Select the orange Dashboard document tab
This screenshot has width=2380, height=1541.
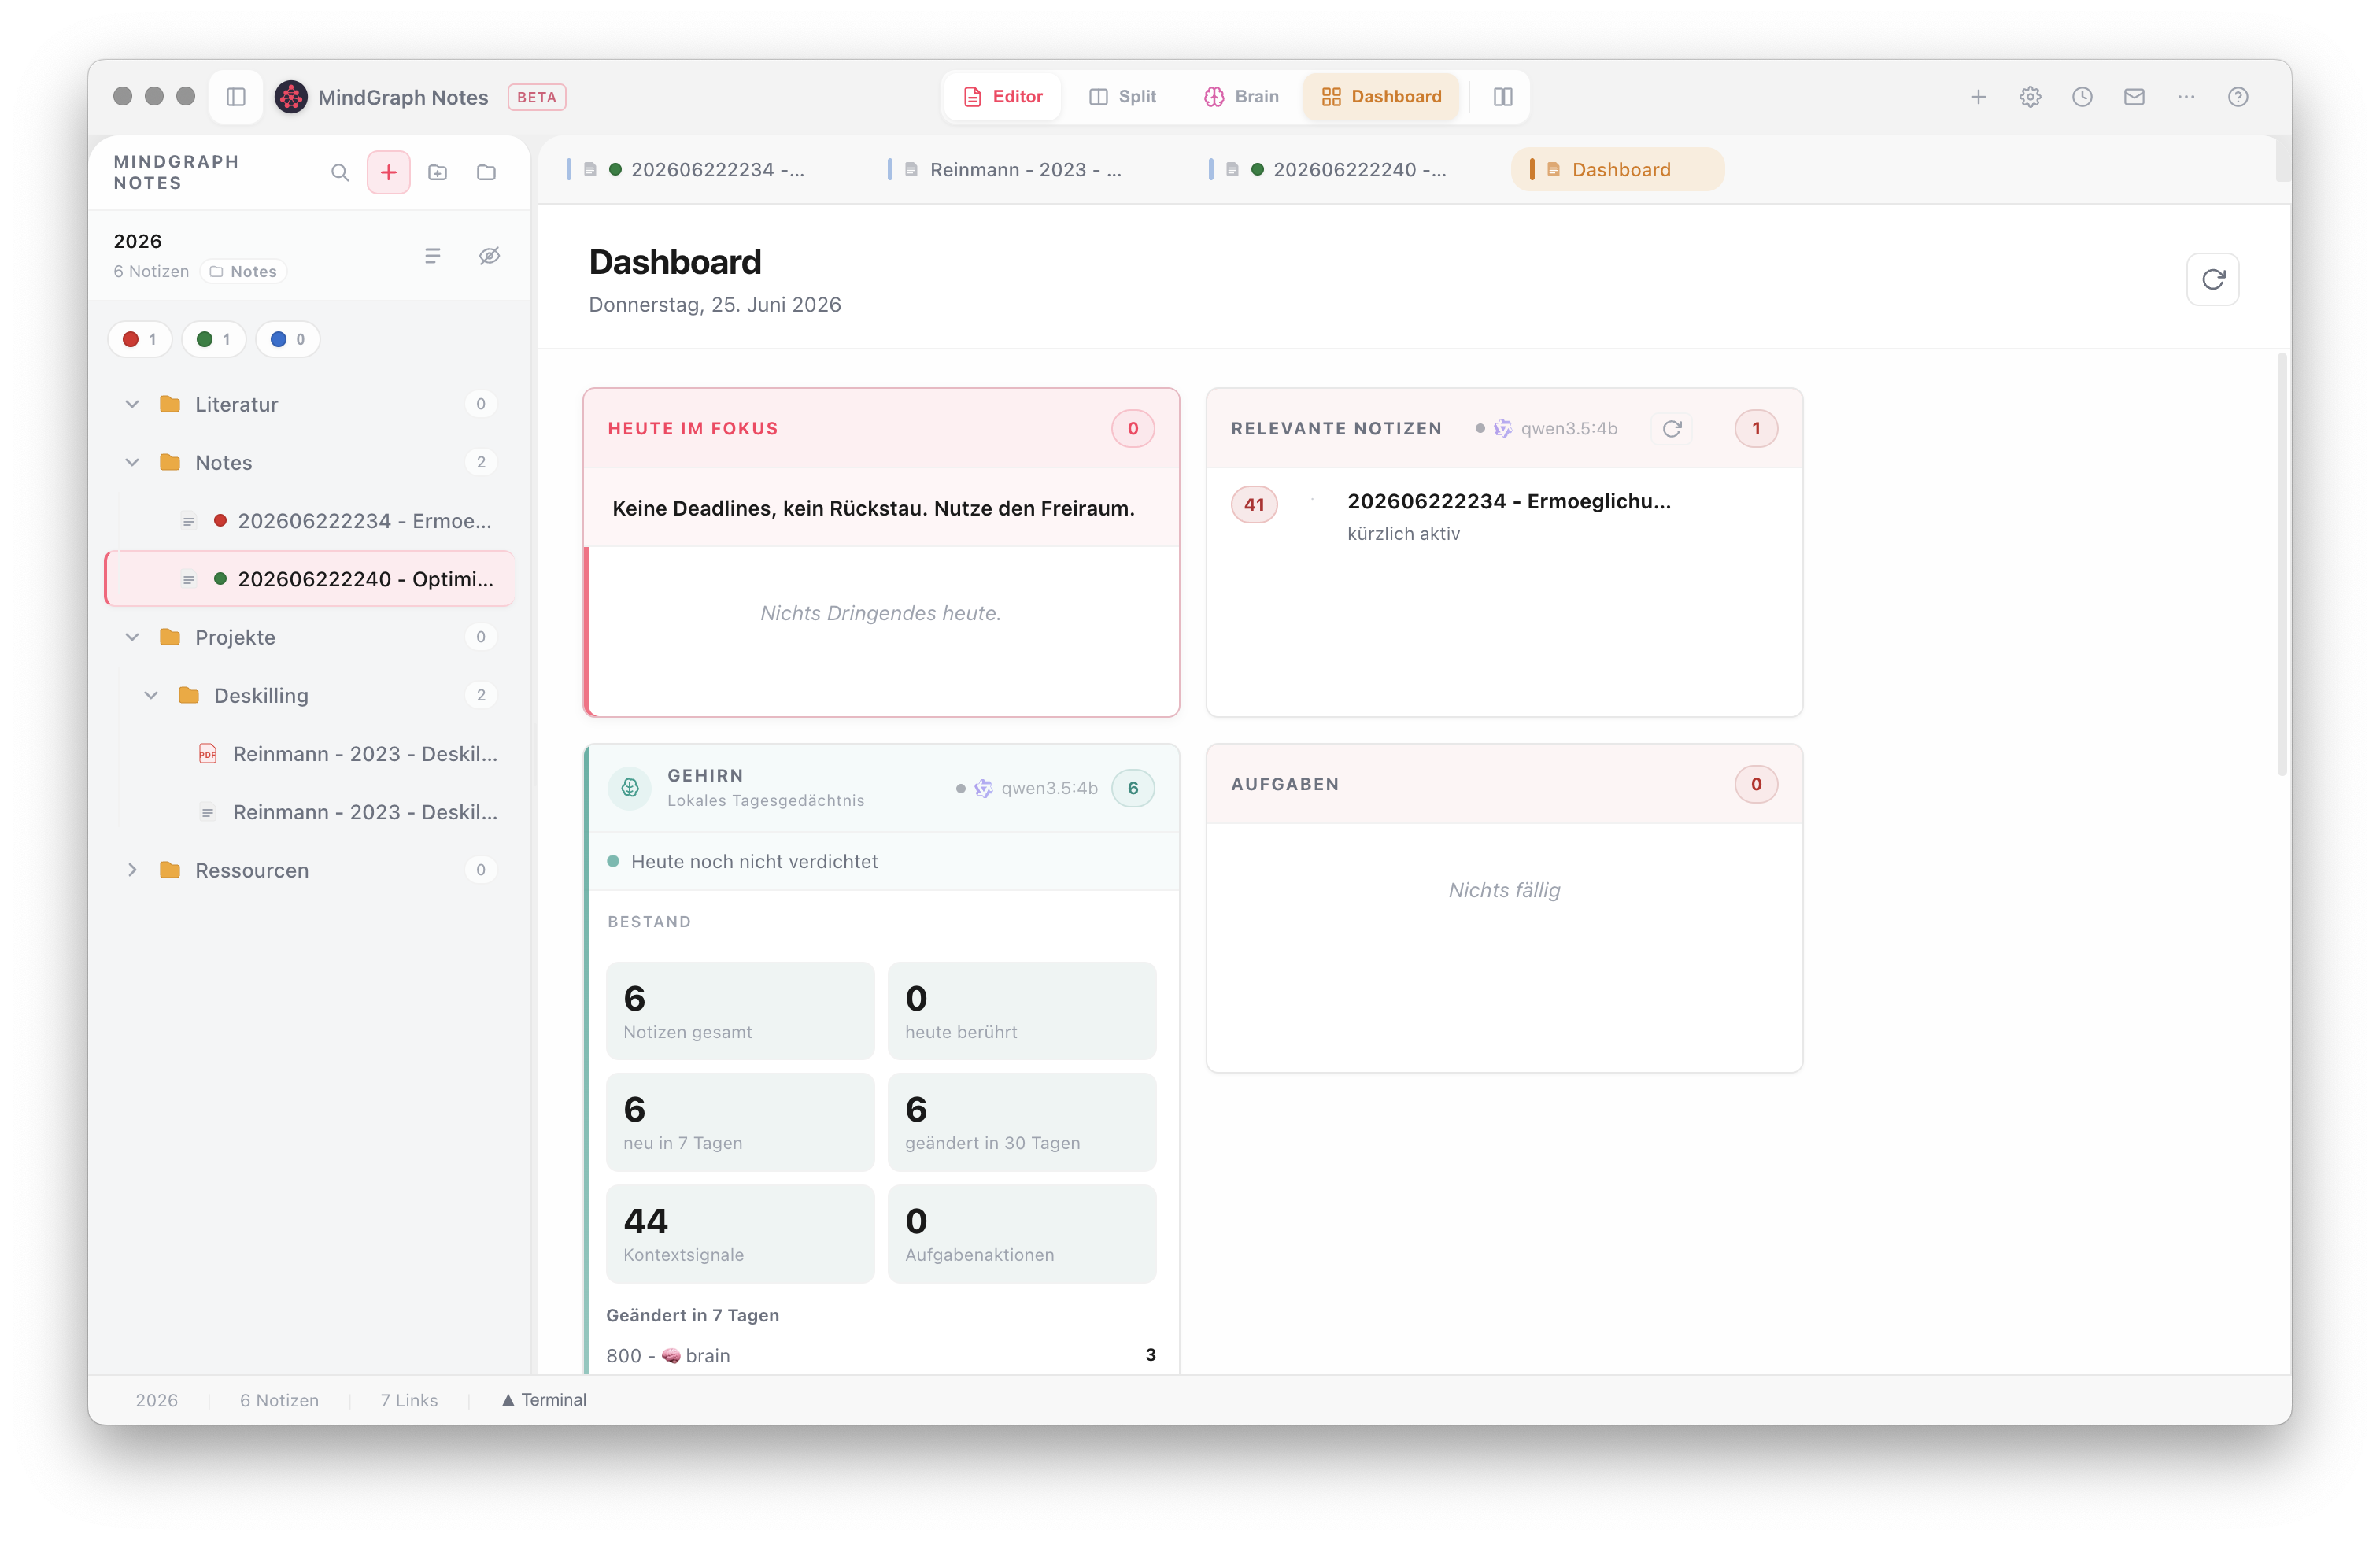click(1617, 170)
